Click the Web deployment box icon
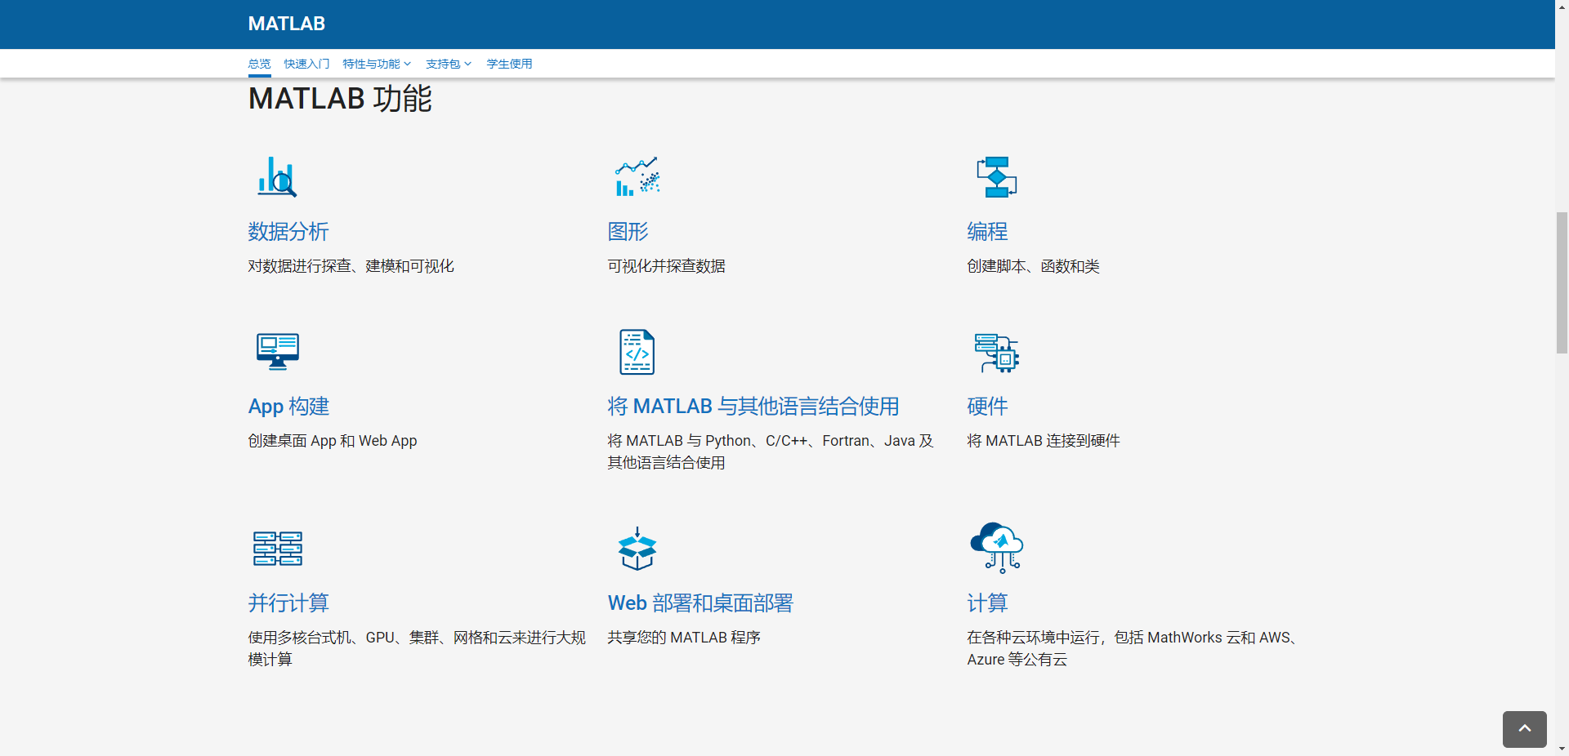This screenshot has width=1569, height=756. 637,549
